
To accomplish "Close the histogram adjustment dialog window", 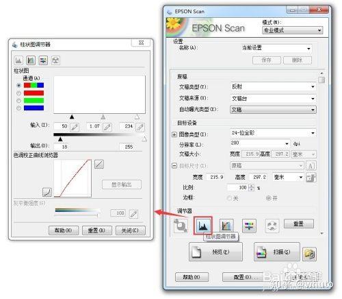I will (141, 43).
